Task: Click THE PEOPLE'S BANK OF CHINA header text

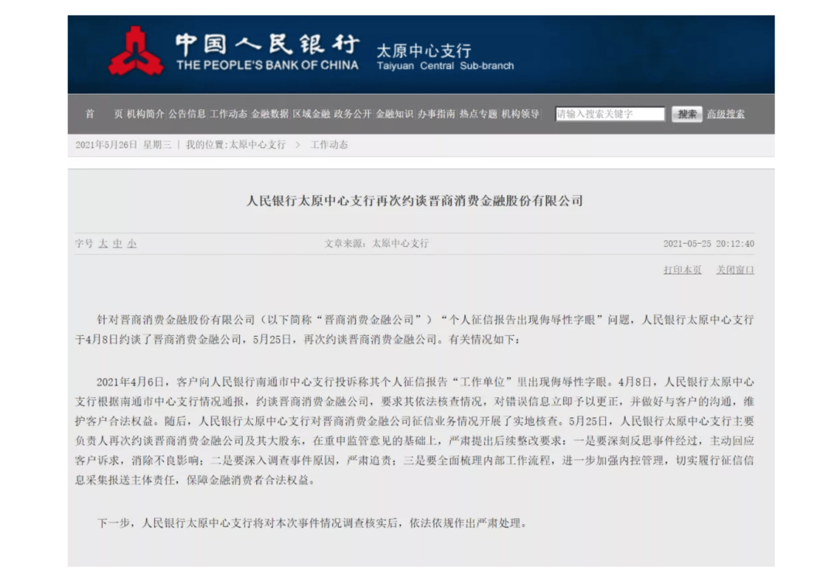Action: coord(267,65)
